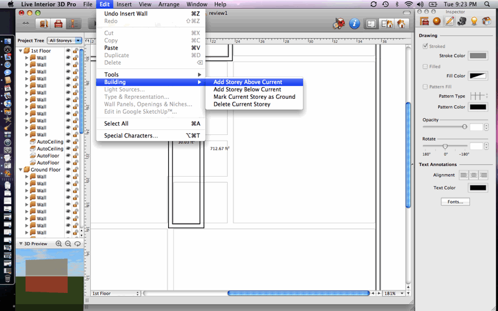This screenshot has height=311, width=498.
Task: Choose Delete Current Storey
Action: (254, 104)
